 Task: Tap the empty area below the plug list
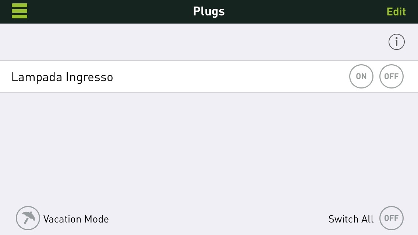209,147
